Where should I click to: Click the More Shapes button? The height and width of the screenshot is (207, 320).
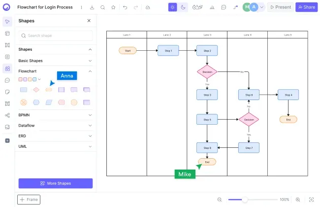click(56, 183)
